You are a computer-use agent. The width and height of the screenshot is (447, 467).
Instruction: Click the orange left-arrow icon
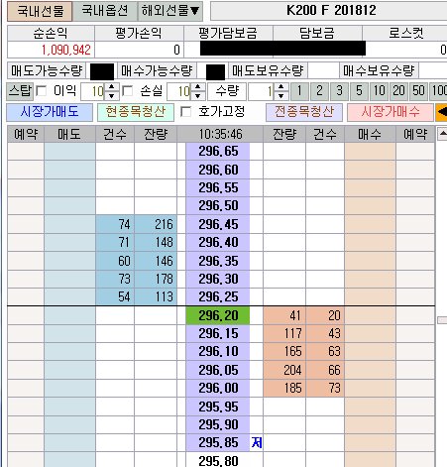pos(442,112)
